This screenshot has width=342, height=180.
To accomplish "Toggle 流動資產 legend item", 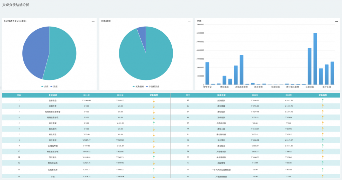I will [x=138, y=87].
